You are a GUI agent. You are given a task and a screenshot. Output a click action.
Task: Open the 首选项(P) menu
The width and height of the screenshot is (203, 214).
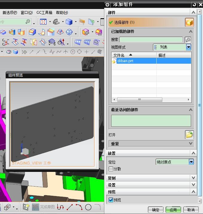click(x=10, y=13)
